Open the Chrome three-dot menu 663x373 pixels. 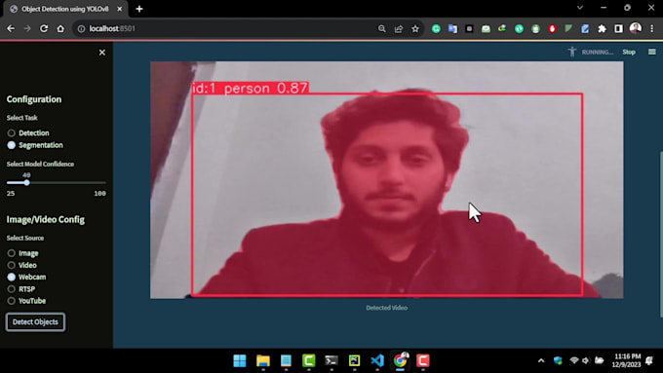[652, 28]
